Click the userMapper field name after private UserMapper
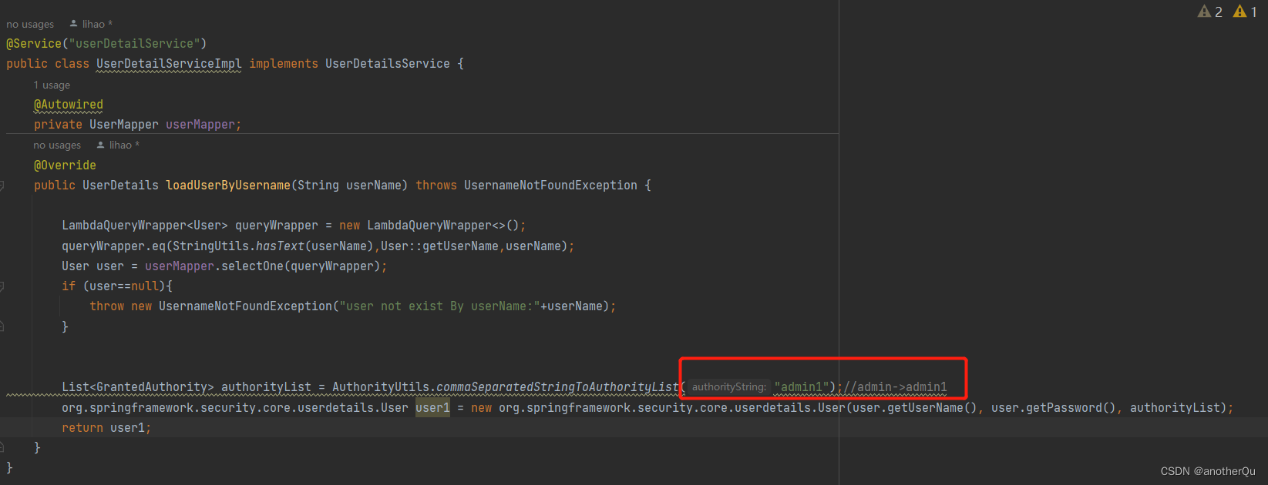Image resolution: width=1268 pixels, height=485 pixels. coord(200,124)
